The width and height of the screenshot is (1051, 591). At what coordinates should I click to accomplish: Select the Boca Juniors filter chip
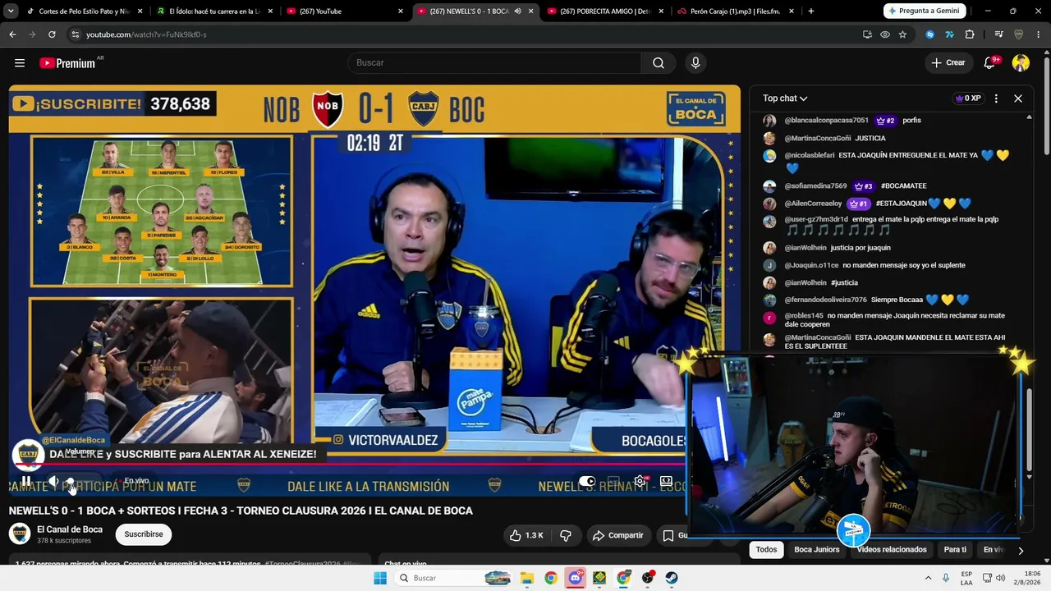click(817, 550)
